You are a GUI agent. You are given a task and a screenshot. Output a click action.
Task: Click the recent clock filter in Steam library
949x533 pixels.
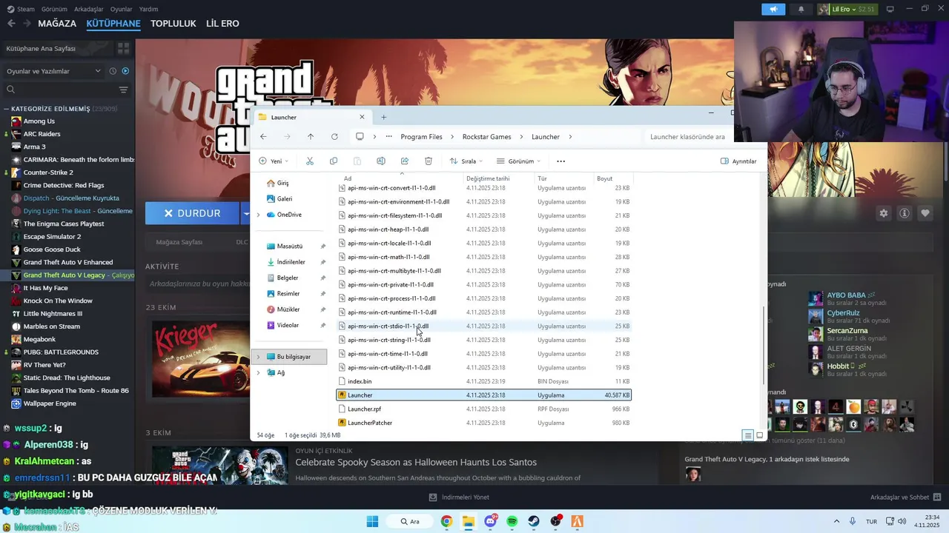[x=113, y=71]
